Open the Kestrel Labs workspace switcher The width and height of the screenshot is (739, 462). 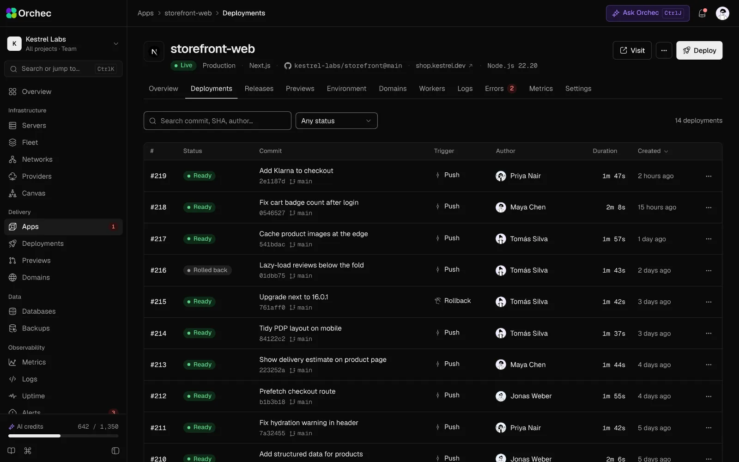pos(63,43)
